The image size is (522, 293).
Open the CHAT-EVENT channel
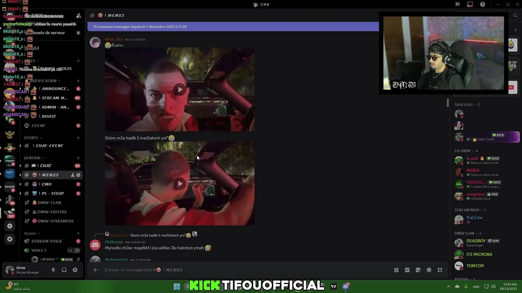point(52,146)
